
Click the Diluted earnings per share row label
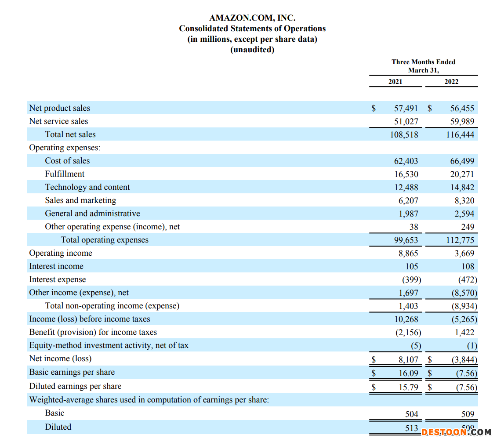[x=75, y=386]
